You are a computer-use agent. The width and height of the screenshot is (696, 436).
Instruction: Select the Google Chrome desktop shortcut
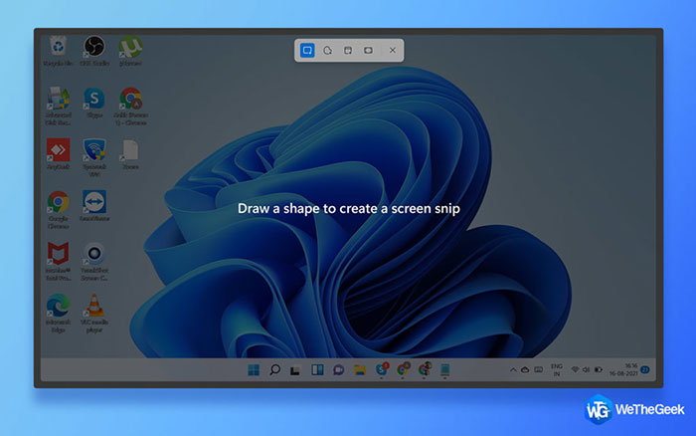click(58, 202)
